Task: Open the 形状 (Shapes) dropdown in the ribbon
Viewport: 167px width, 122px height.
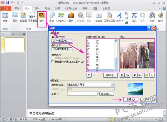Action: click(51, 17)
